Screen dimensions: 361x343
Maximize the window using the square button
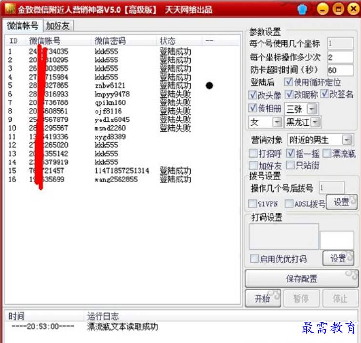tap(338, 9)
